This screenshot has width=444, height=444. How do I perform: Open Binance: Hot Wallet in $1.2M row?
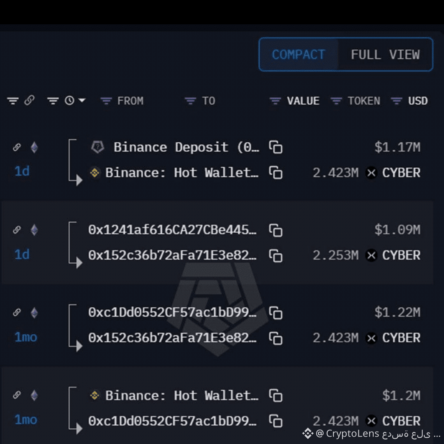pos(182,395)
